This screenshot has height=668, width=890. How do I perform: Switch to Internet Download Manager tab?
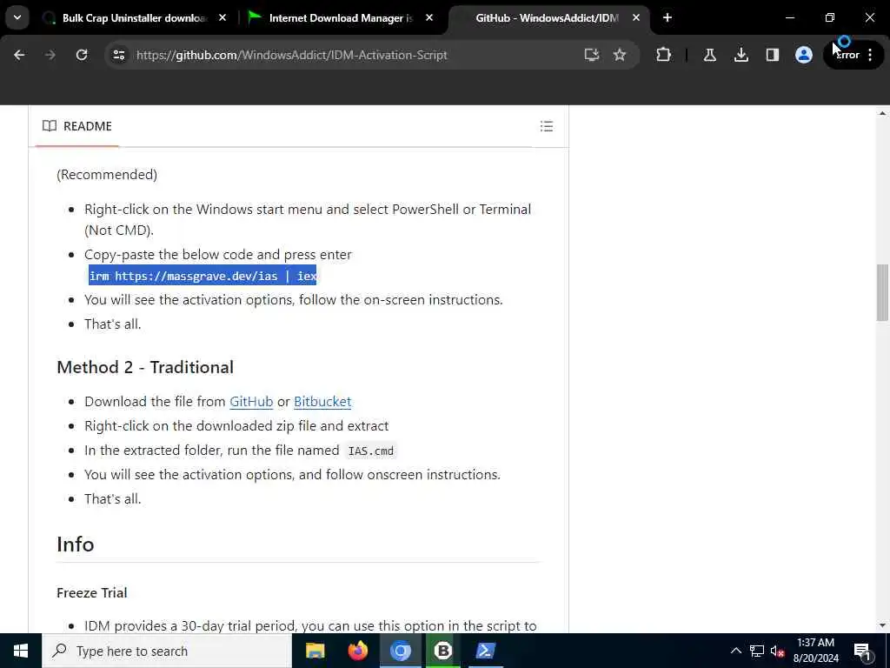click(x=340, y=18)
